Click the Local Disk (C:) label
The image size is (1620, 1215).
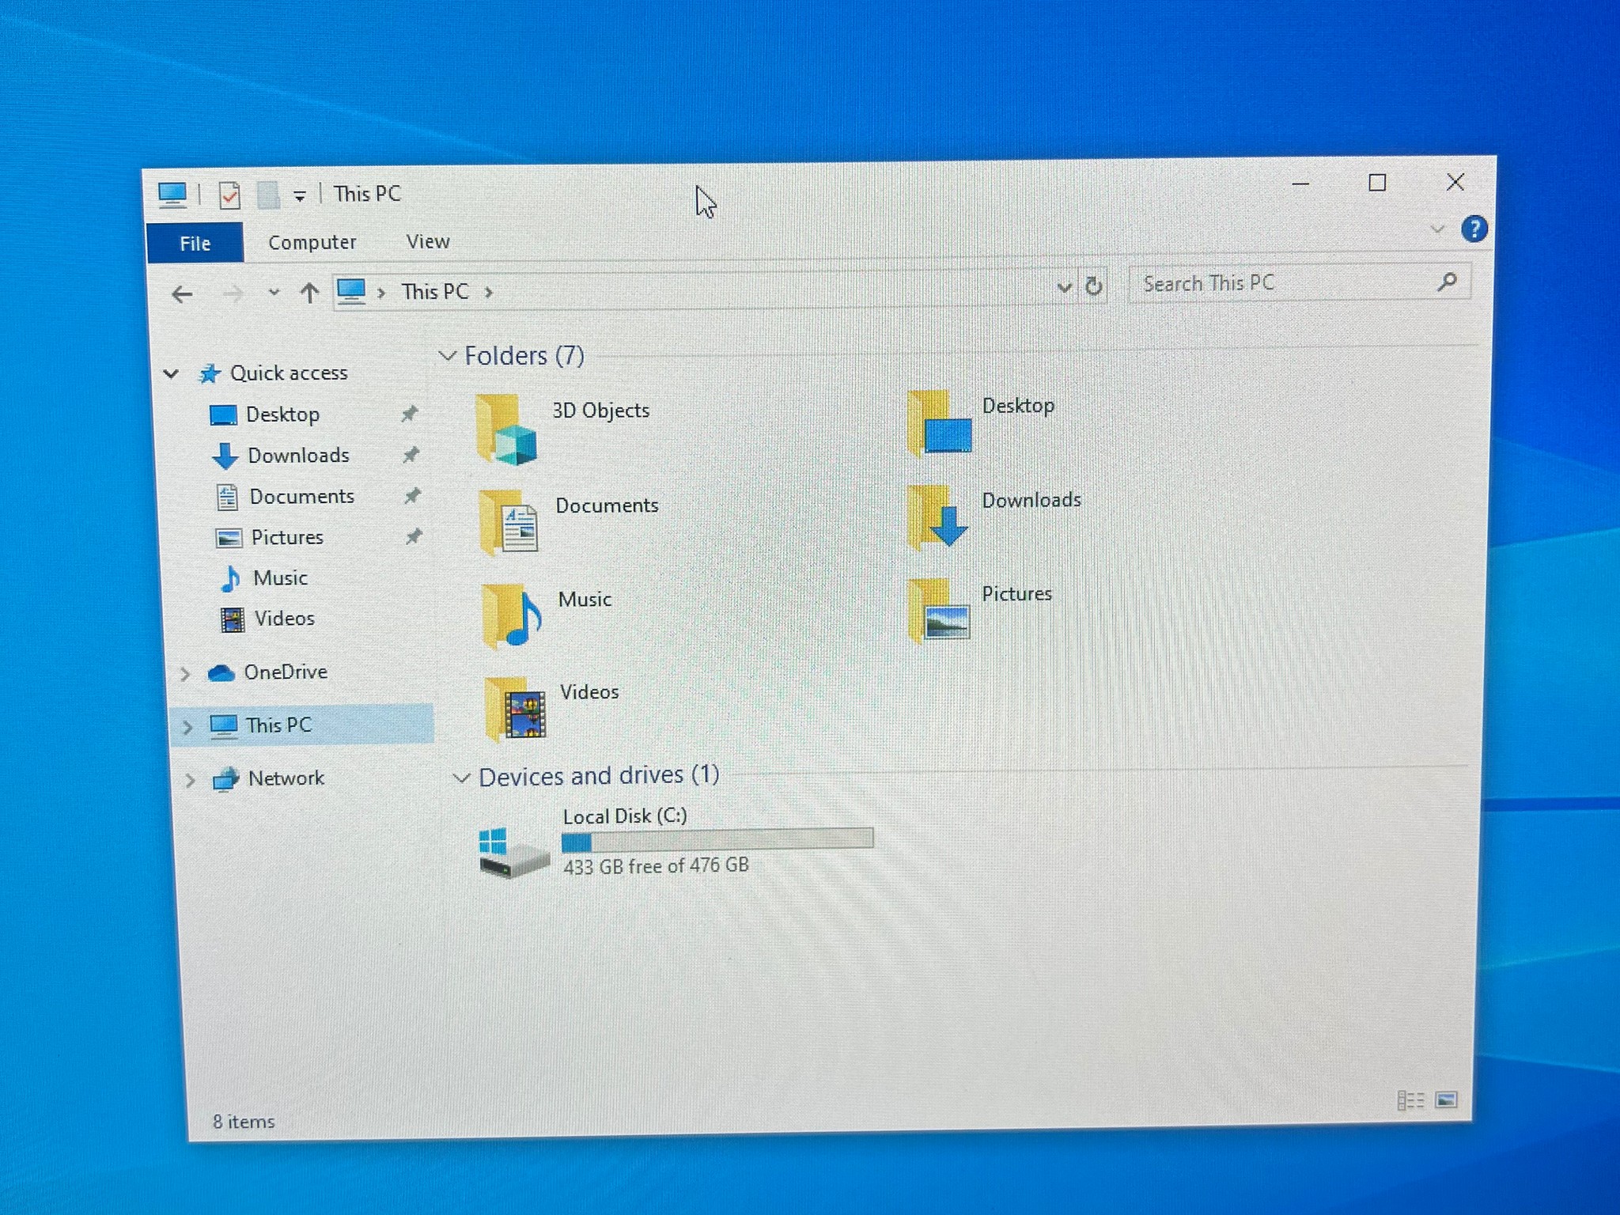625,816
